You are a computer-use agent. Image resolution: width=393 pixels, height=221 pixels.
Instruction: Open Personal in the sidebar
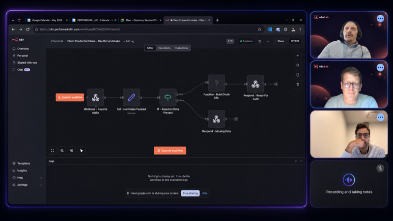[x=23, y=55]
